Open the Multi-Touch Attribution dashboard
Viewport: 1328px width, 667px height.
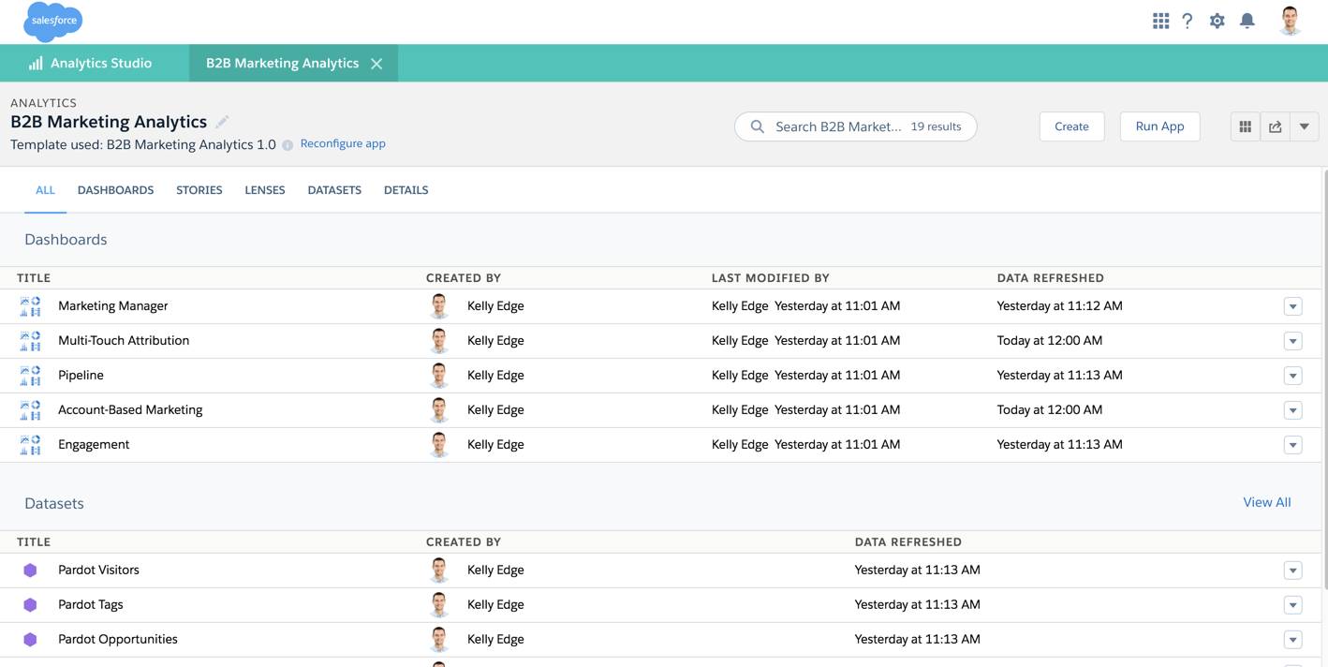(124, 341)
